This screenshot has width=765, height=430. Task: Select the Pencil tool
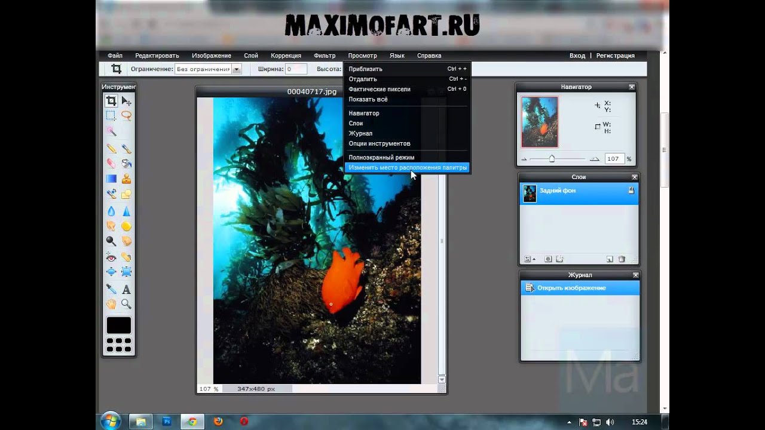click(111, 148)
